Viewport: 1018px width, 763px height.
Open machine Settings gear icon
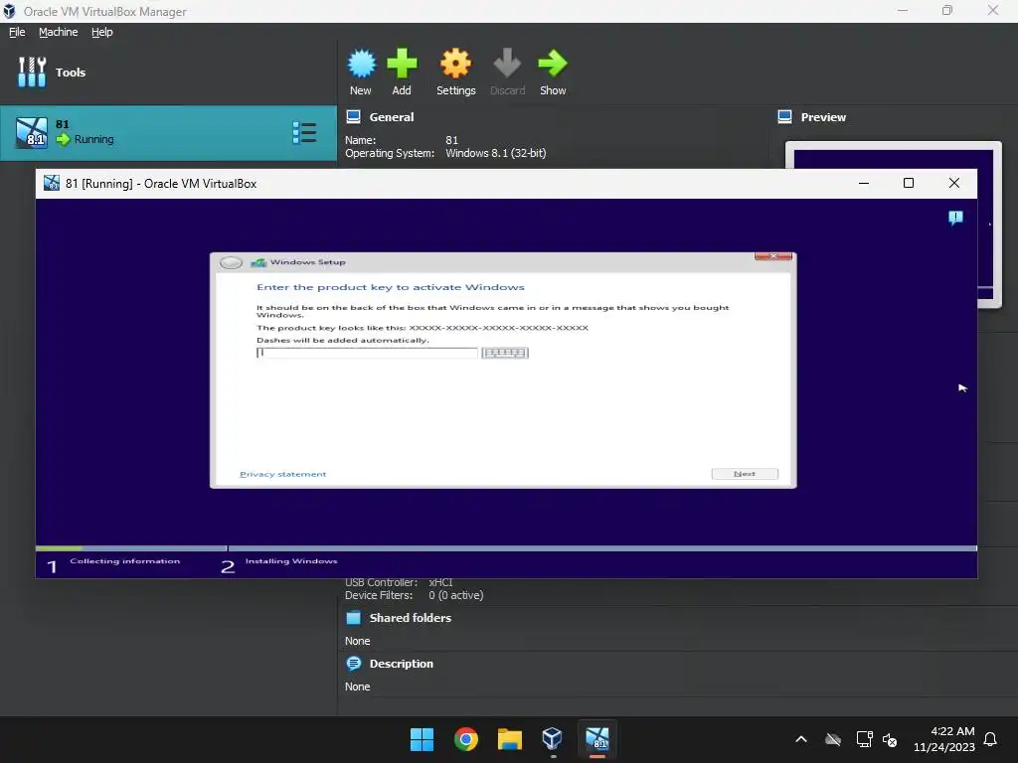point(455,64)
